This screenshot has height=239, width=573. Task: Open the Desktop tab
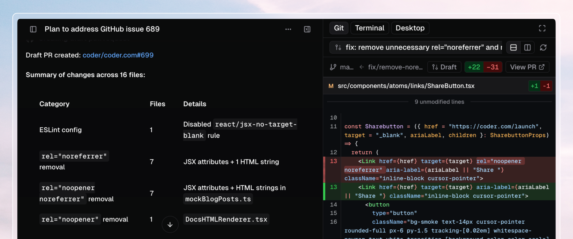[x=410, y=28]
